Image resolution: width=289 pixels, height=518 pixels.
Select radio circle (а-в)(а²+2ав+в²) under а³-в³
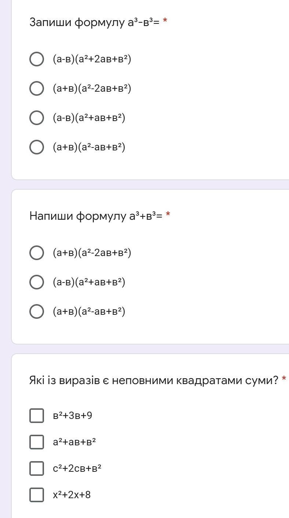click(37, 59)
